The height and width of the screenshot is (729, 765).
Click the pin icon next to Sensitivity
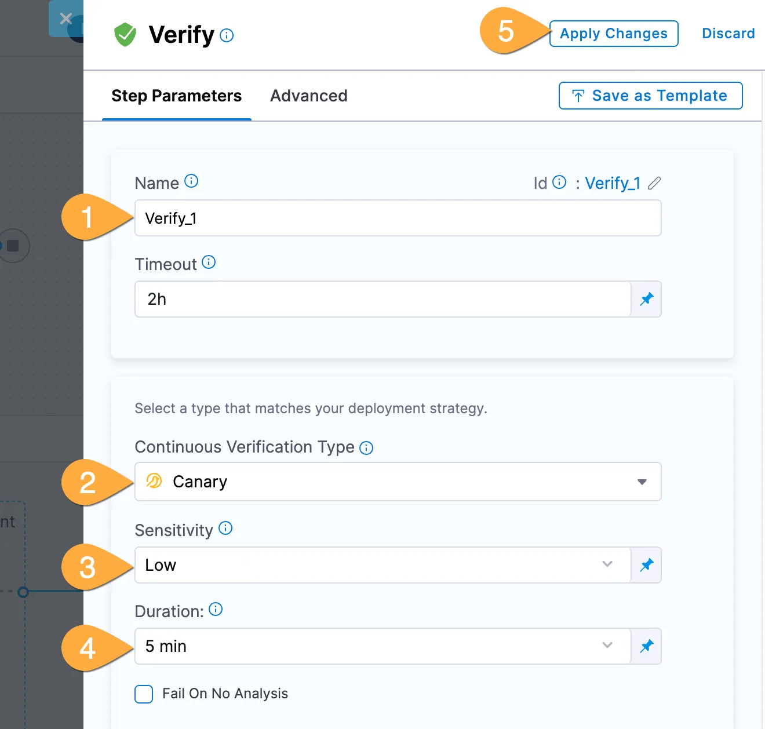pyautogui.click(x=646, y=565)
